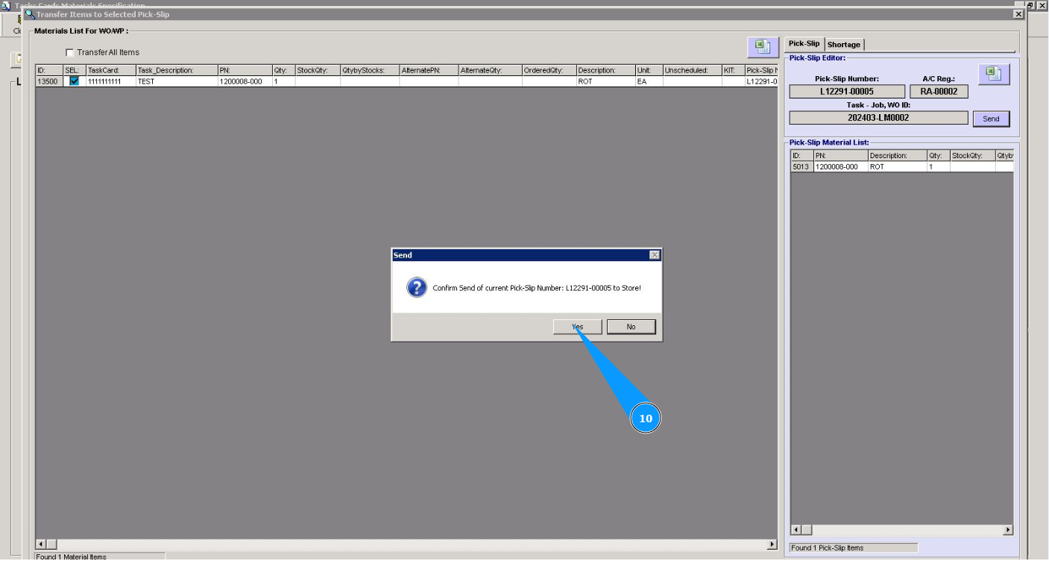Click the Send button in Pick-Slip Editor
The height and width of the screenshot is (561, 1049).
coord(991,119)
